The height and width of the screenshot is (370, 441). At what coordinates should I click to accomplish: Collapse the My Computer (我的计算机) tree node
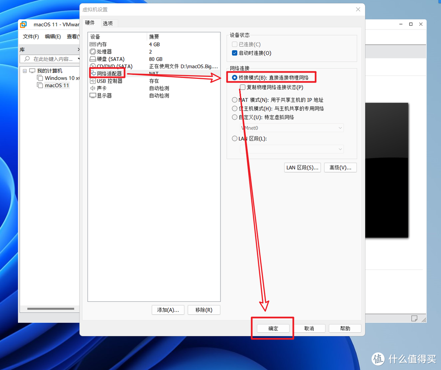tap(25, 71)
